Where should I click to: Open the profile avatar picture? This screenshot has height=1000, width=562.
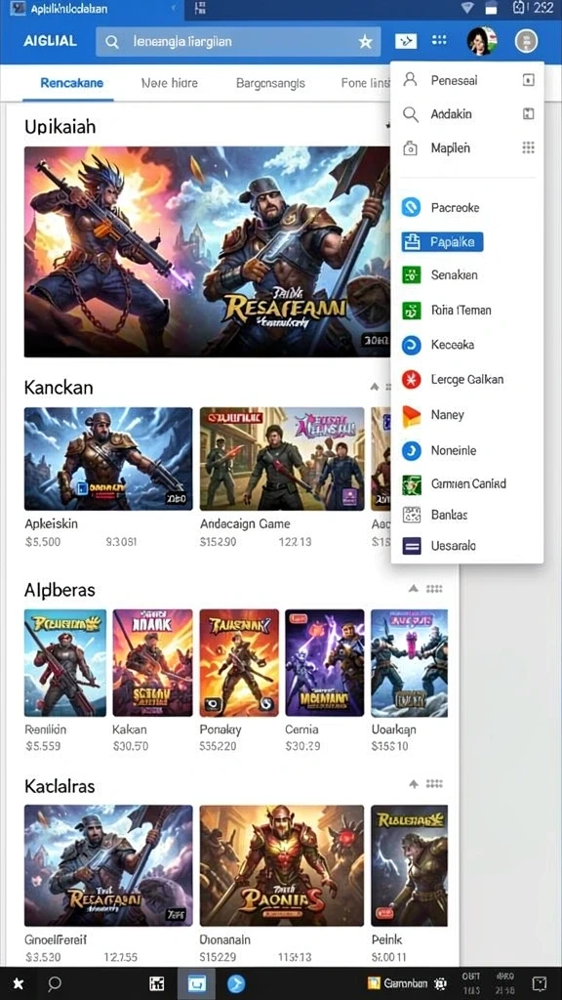(482, 41)
